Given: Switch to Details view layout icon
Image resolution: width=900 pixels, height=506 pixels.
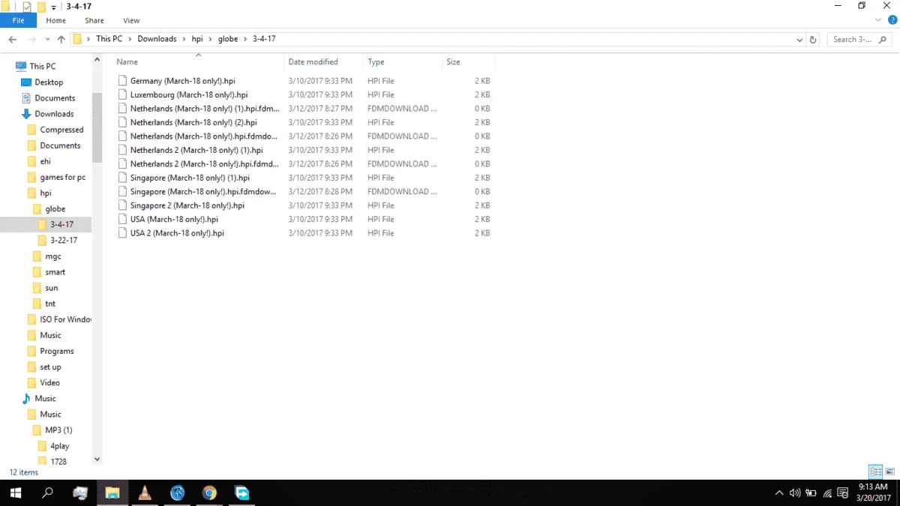Looking at the screenshot, I should [875, 472].
